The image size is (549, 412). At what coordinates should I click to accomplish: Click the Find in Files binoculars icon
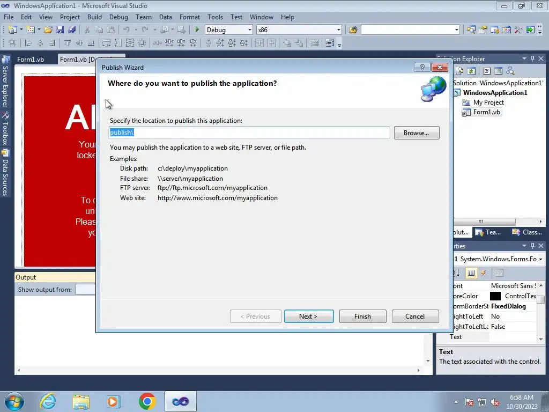pos(353,30)
